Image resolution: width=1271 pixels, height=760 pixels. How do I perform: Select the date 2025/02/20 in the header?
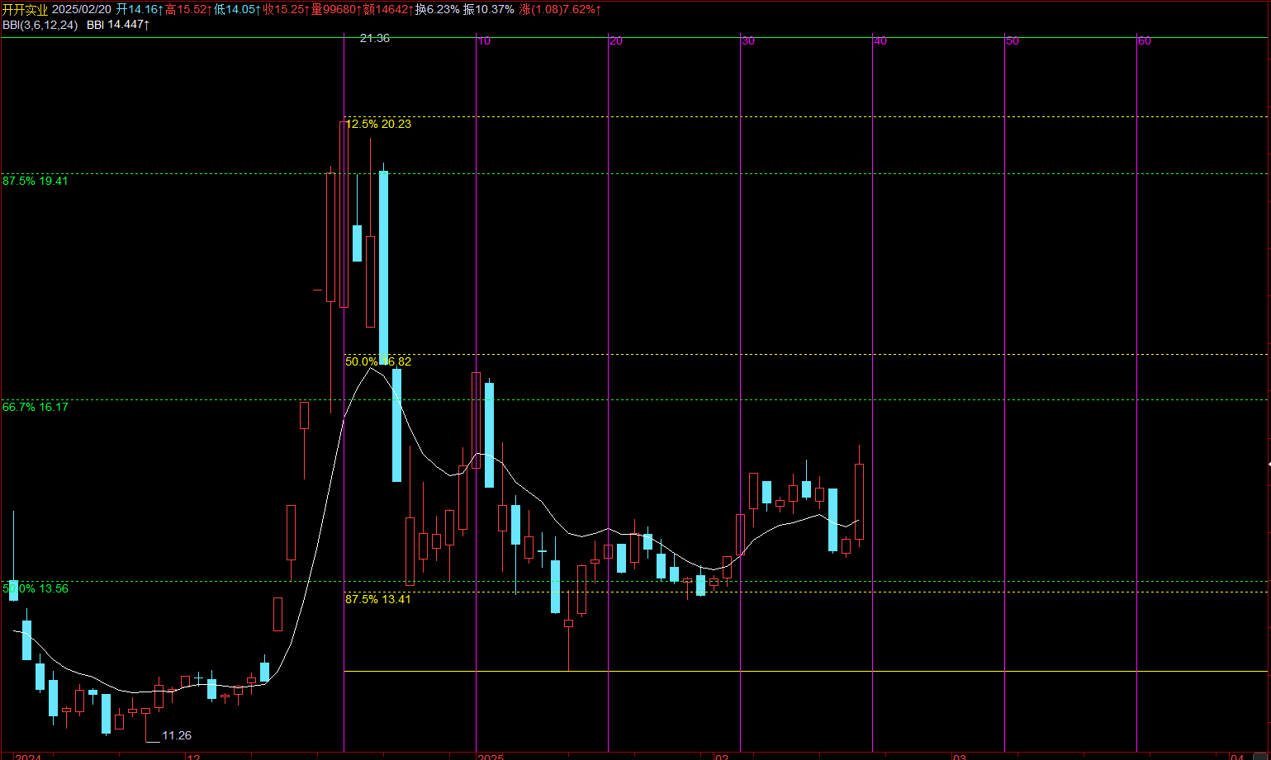(82, 10)
